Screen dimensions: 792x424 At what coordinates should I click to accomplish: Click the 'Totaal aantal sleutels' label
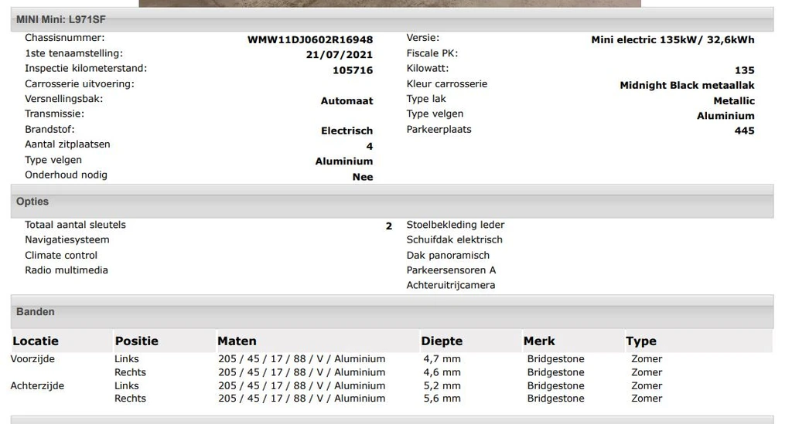point(75,225)
